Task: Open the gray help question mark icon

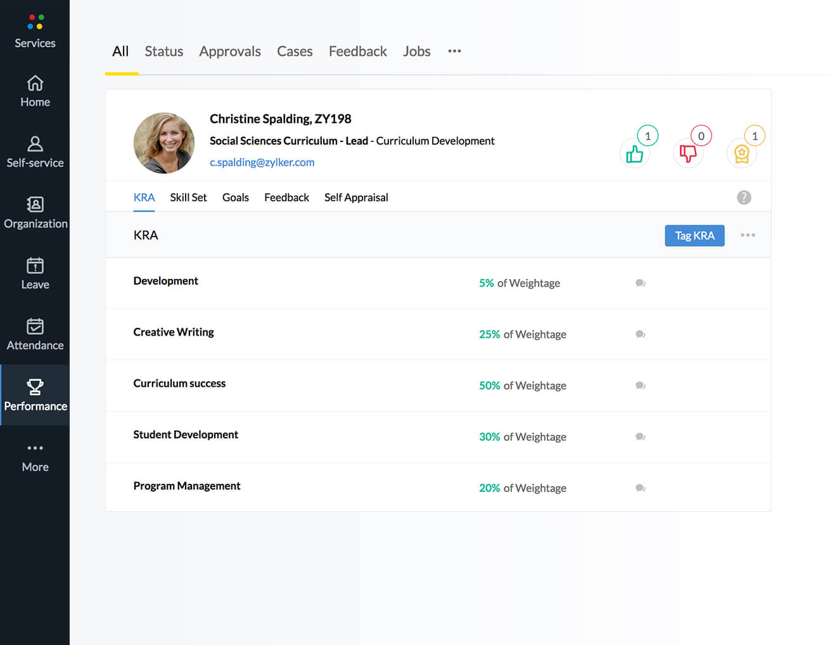Action: (744, 198)
